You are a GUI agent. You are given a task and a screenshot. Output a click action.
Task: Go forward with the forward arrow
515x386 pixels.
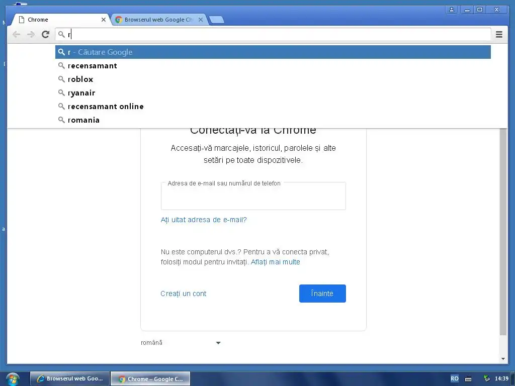point(31,34)
